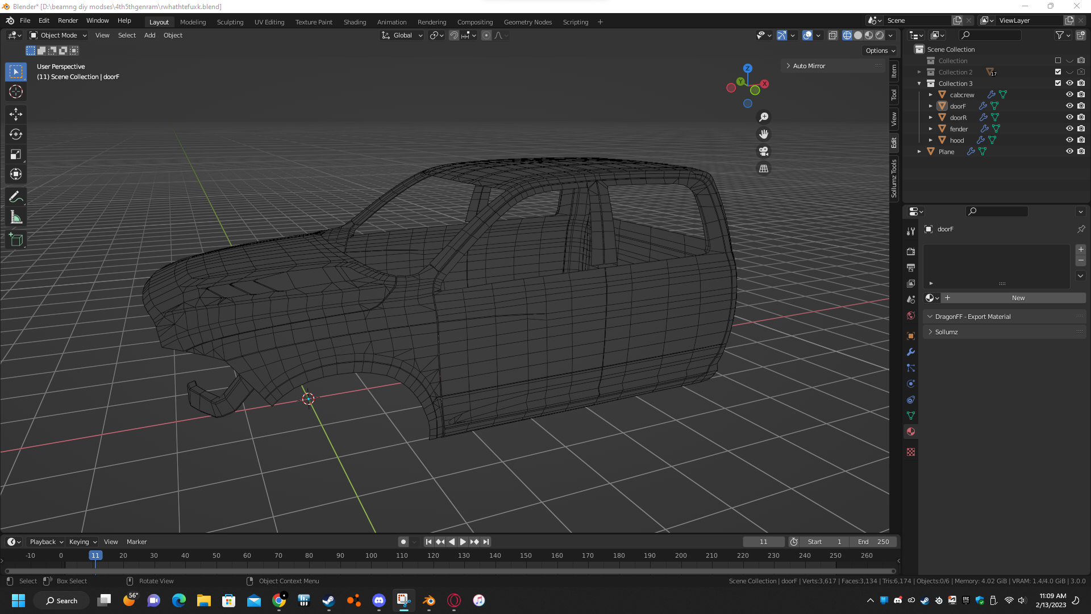Click the current frame field showing 11
Image resolution: width=1091 pixels, height=614 pixels.
coord(763,542)
